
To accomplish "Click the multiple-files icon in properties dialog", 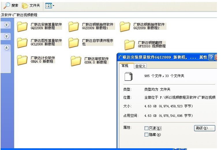I will click(129, 76).
